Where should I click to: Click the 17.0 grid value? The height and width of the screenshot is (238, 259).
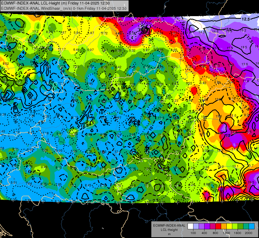(235, 149)
